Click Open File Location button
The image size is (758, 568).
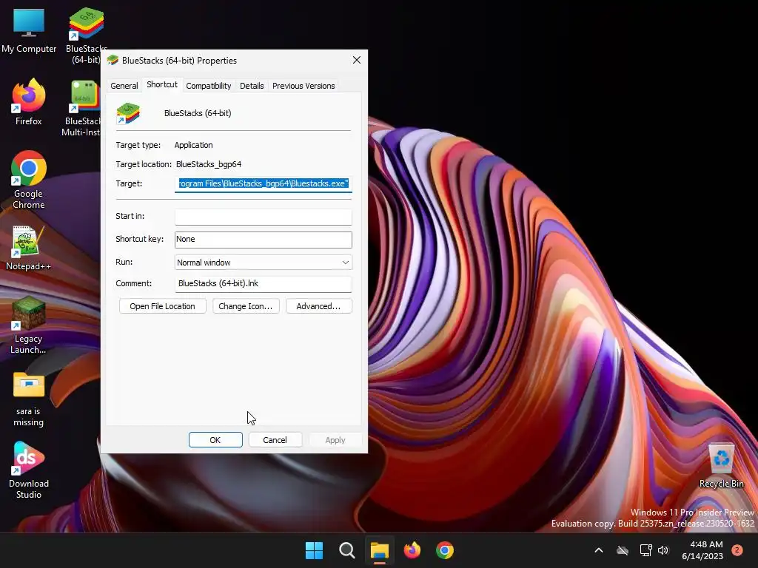coord(162,306)
